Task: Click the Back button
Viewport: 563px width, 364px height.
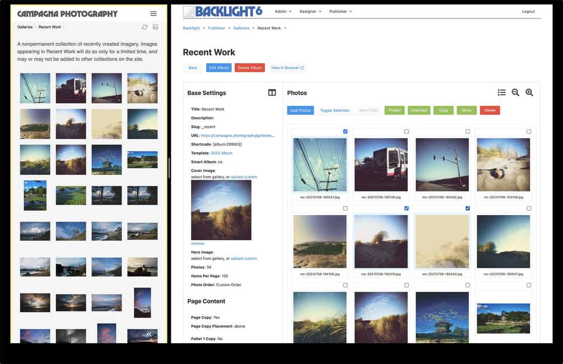Action: tap(193, 68)
